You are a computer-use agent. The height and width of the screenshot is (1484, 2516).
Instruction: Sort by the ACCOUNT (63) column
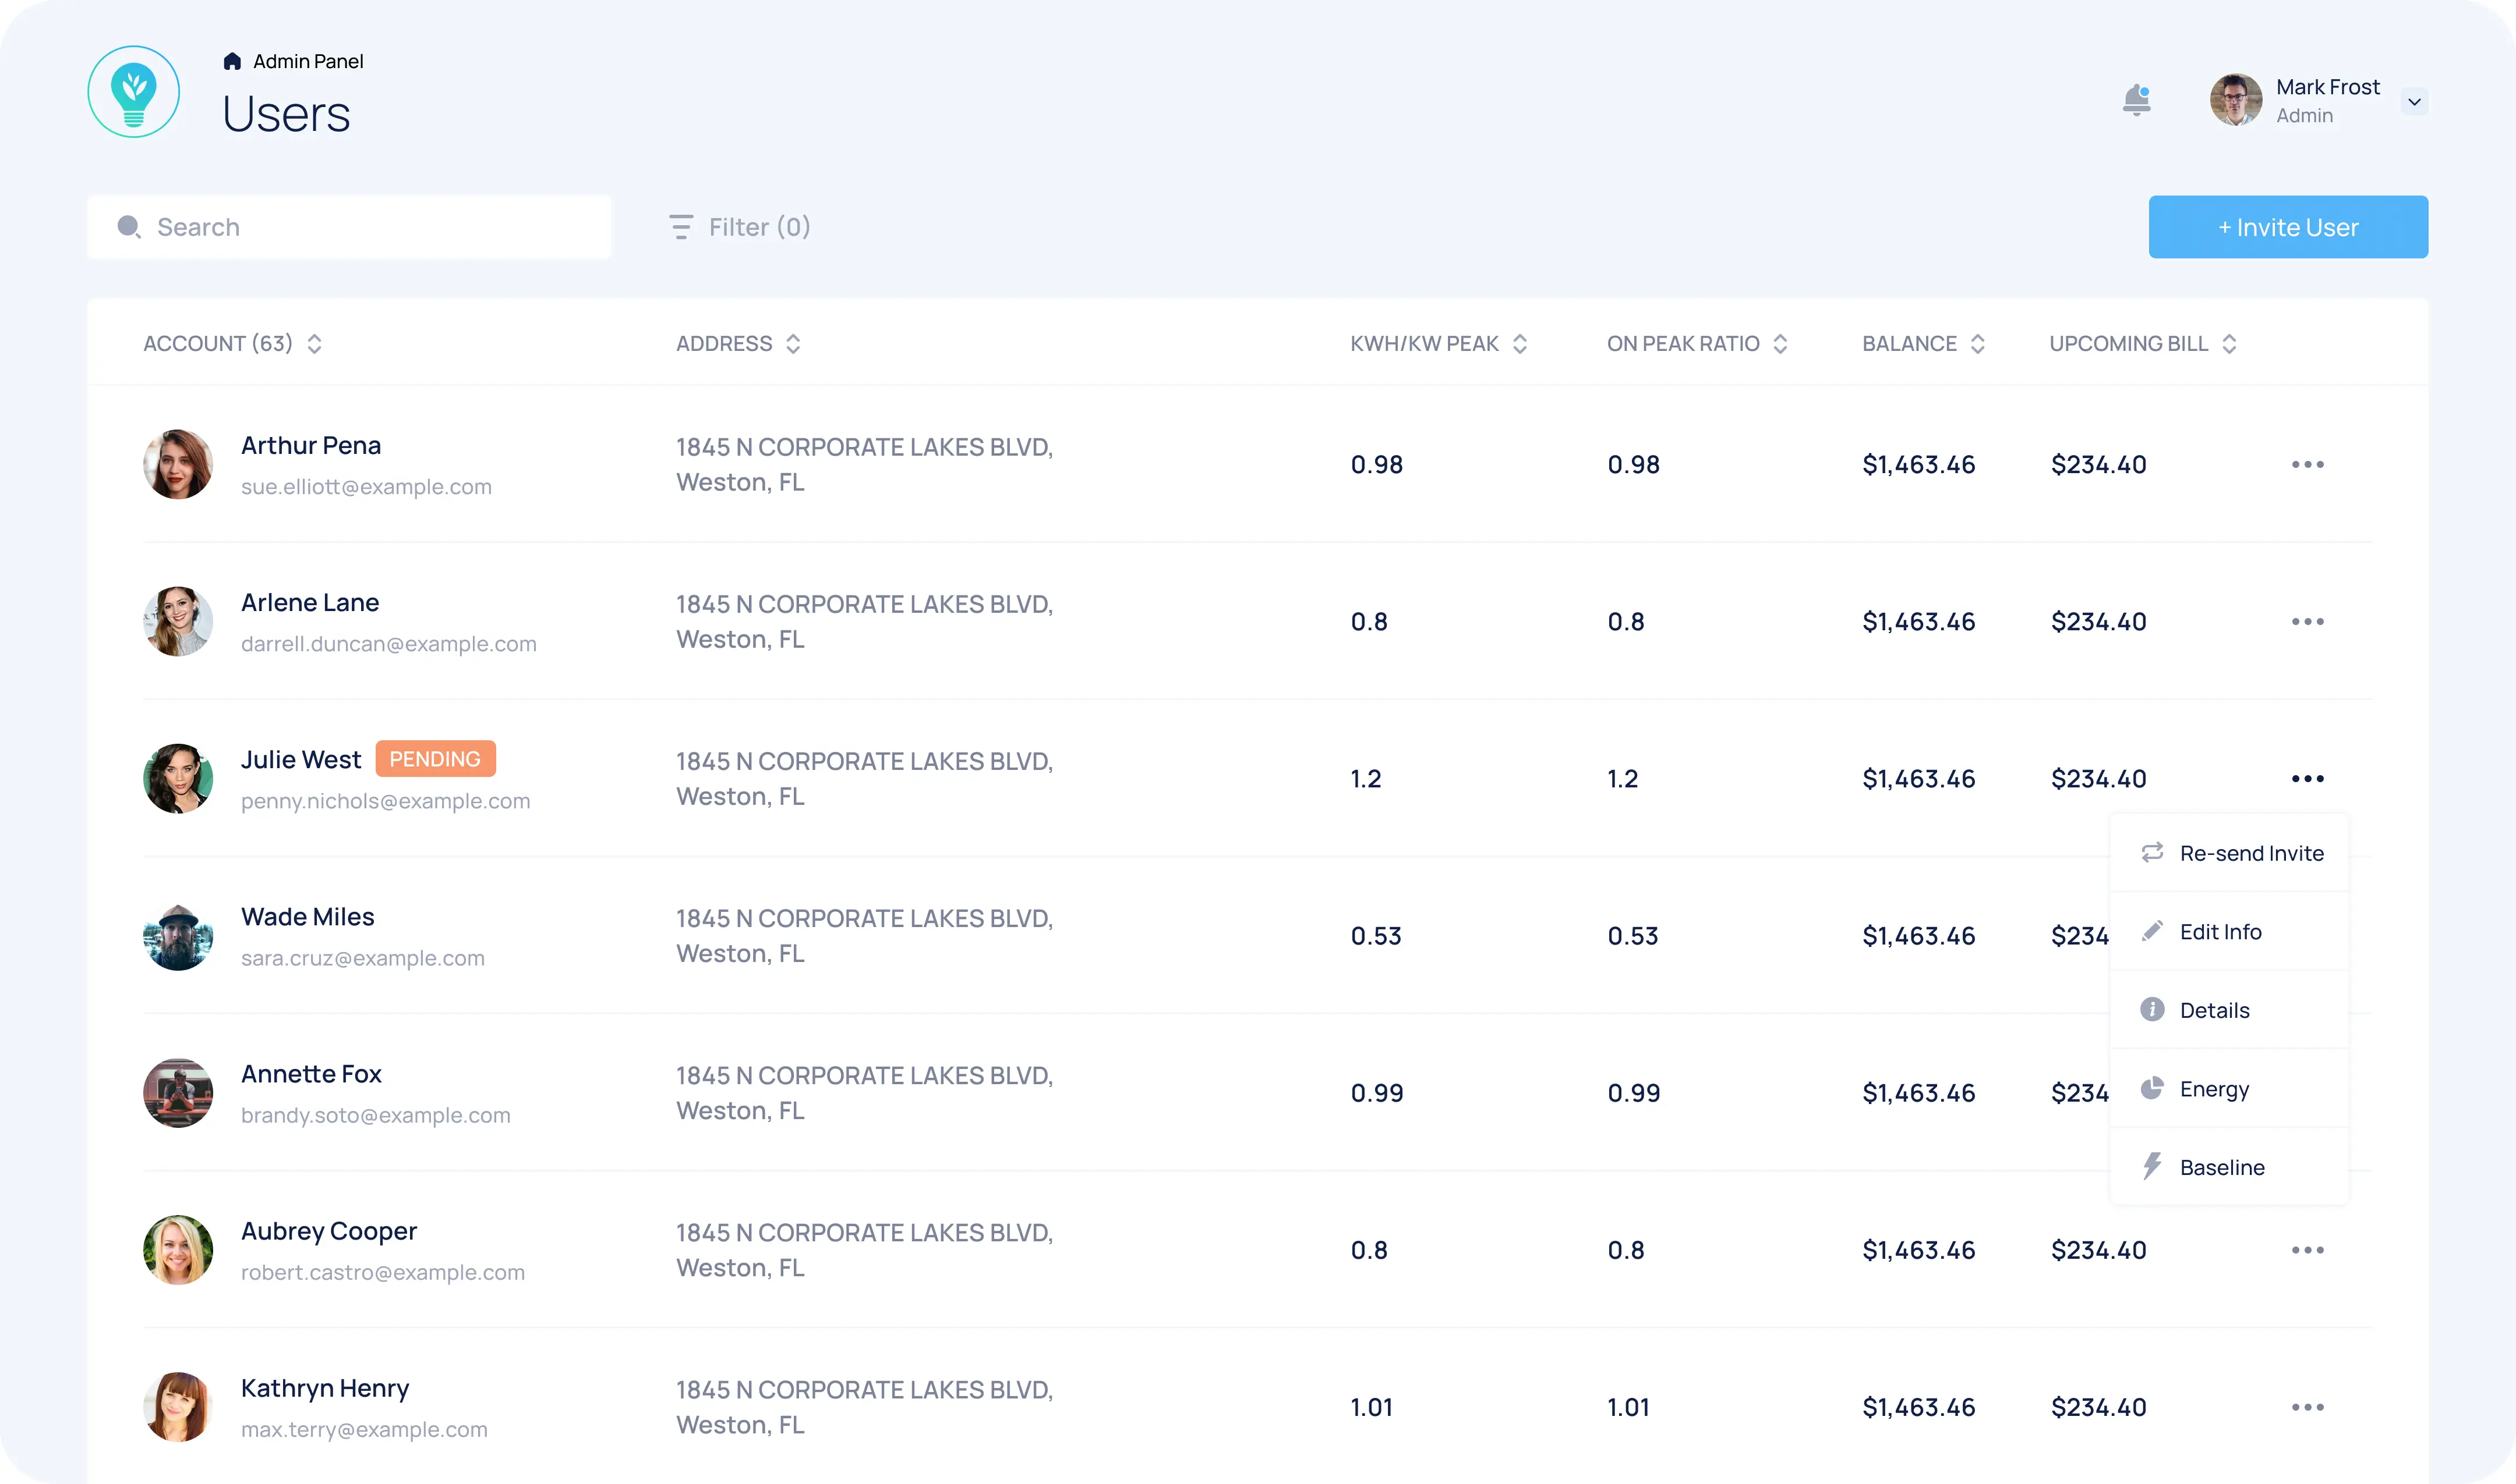[x=314, y=344]
